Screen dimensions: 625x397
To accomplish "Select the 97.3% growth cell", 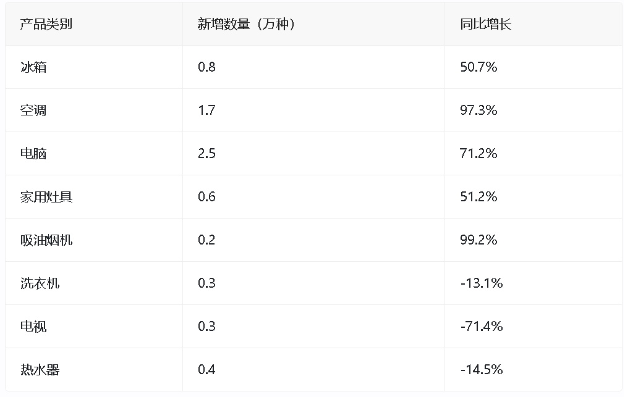I will pyautogui.click(x=478, y=111).
